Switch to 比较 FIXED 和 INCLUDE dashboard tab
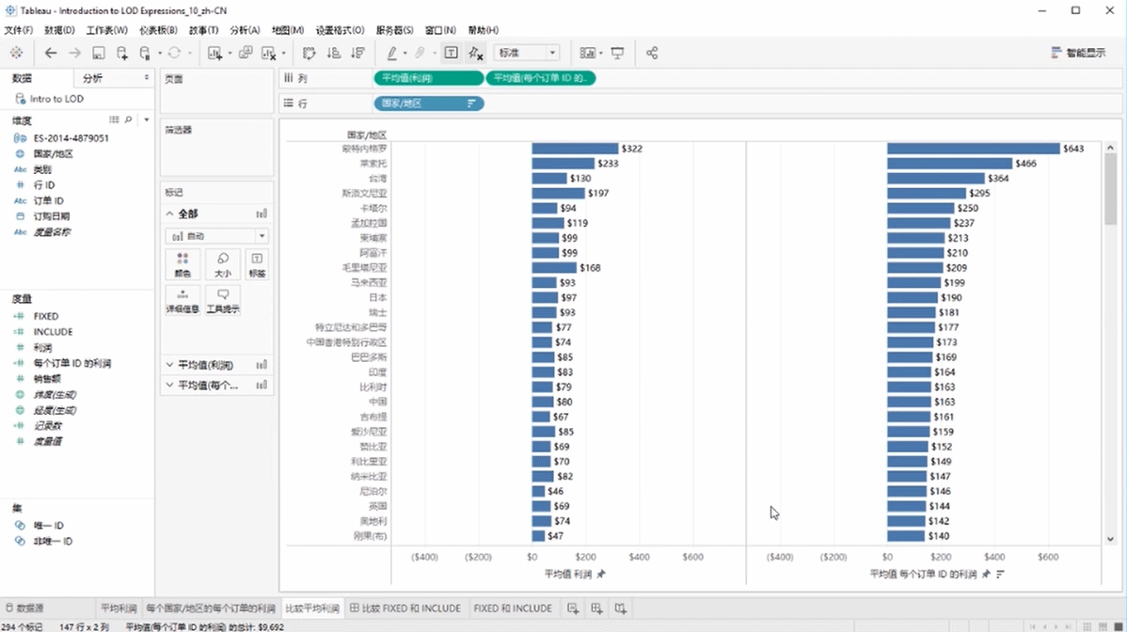The image size is (1127, 632). point(405,608)
